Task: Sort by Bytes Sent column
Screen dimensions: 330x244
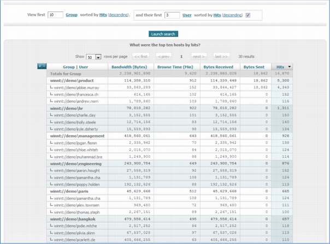Action: pyautogui.click(x=254, y=67)
